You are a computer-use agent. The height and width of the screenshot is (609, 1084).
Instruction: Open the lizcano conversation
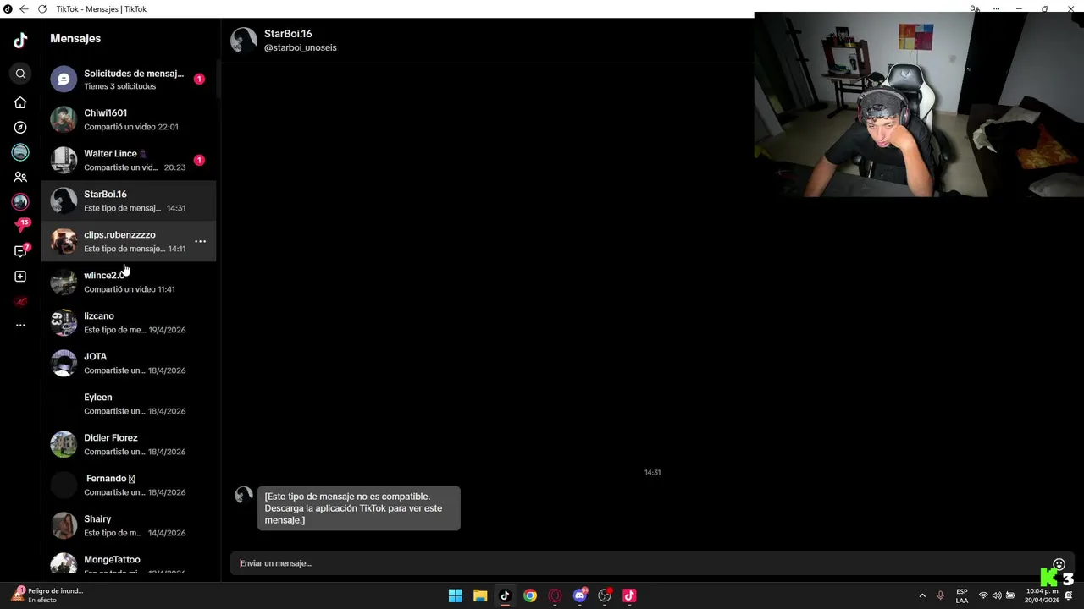click(x=129, y=322)
